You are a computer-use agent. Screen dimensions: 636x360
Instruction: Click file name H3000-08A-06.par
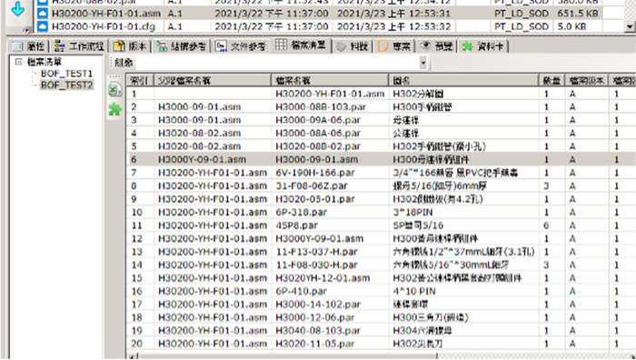coord(318,133)
